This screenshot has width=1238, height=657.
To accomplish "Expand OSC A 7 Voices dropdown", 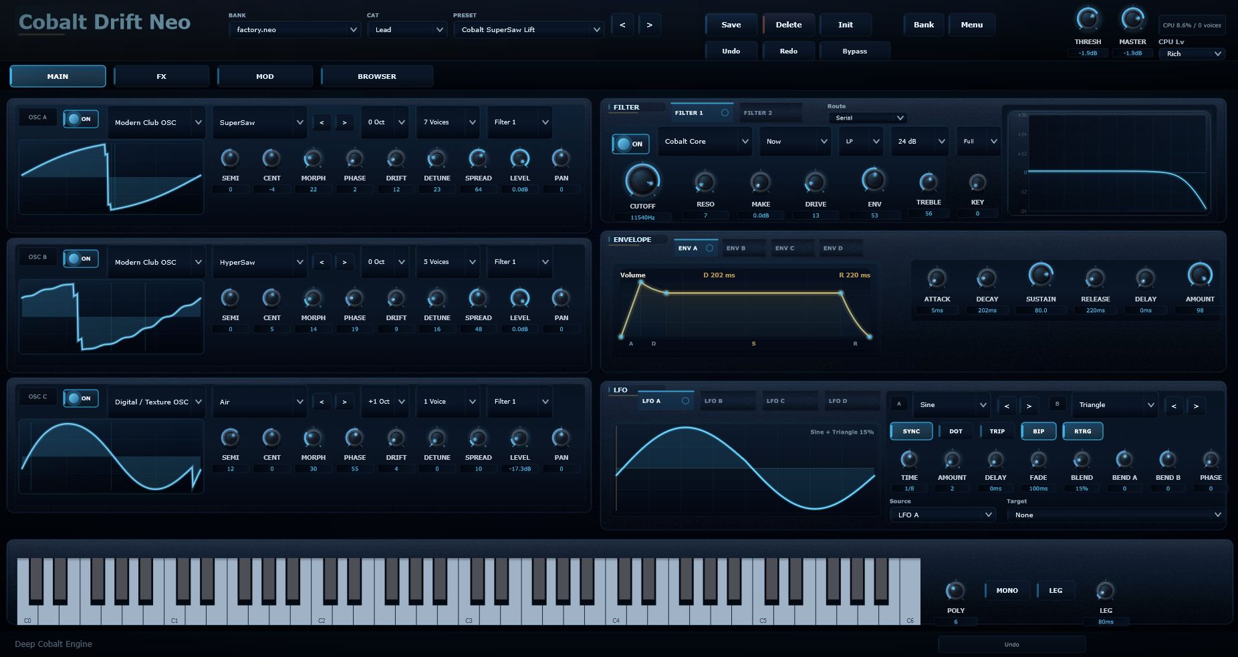I will pyautogui.click(x=448, y=122).
